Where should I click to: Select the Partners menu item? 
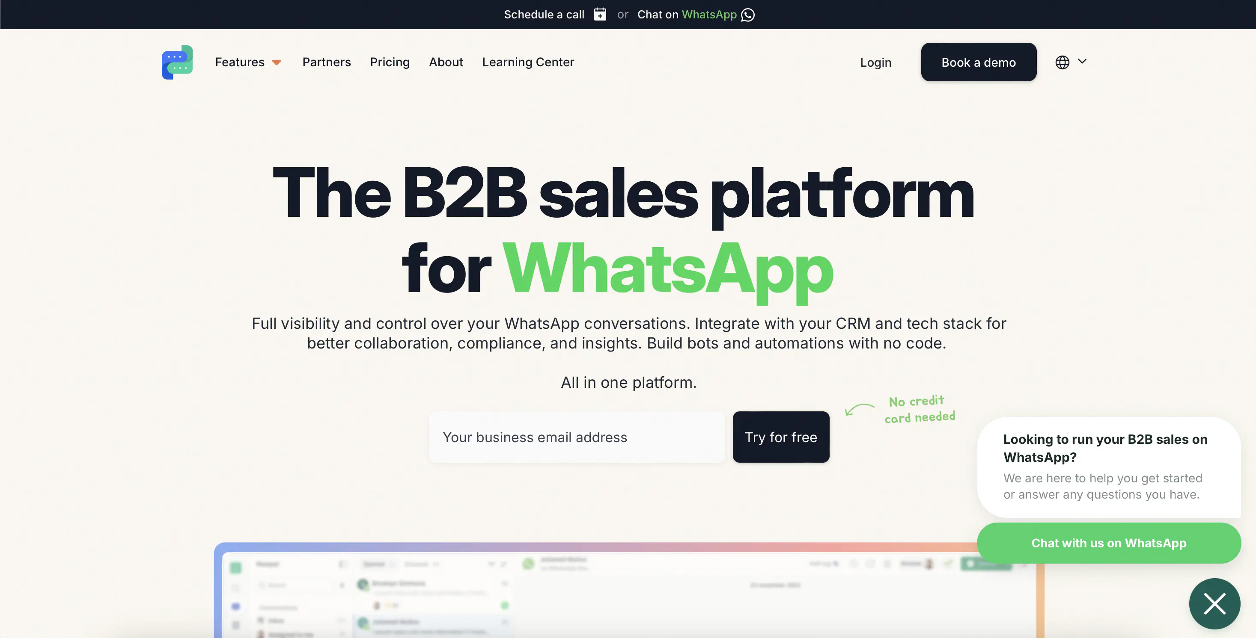[326, 62]
